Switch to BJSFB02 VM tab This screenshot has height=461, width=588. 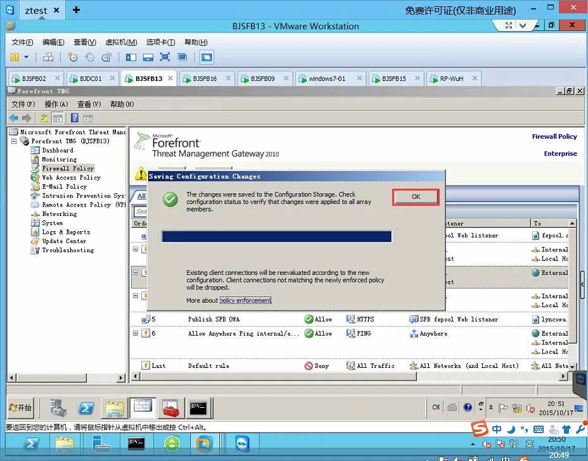click(x=34, y=79)
